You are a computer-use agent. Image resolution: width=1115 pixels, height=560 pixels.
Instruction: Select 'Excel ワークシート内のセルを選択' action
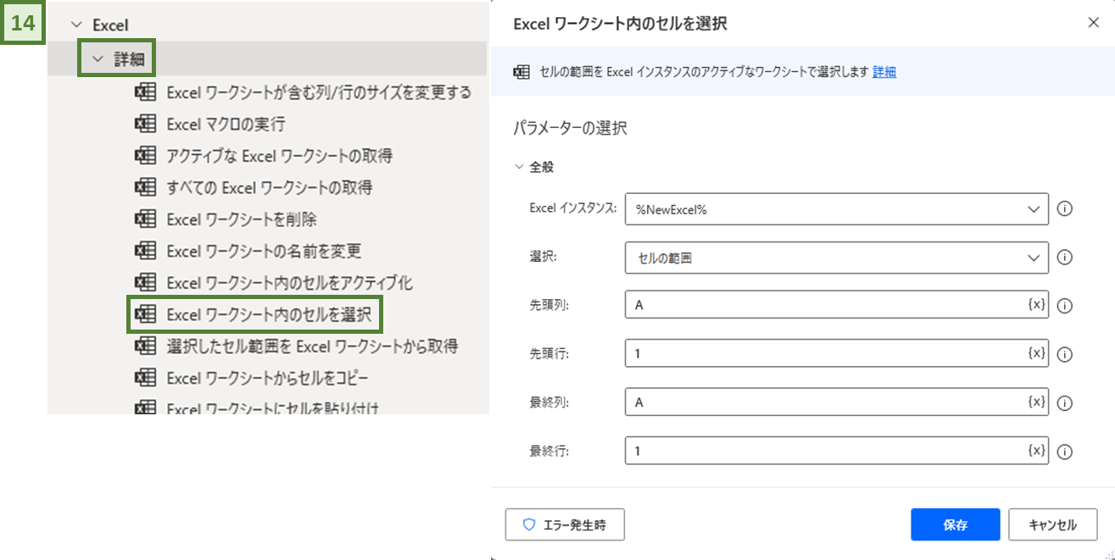[x=269, y=314]
